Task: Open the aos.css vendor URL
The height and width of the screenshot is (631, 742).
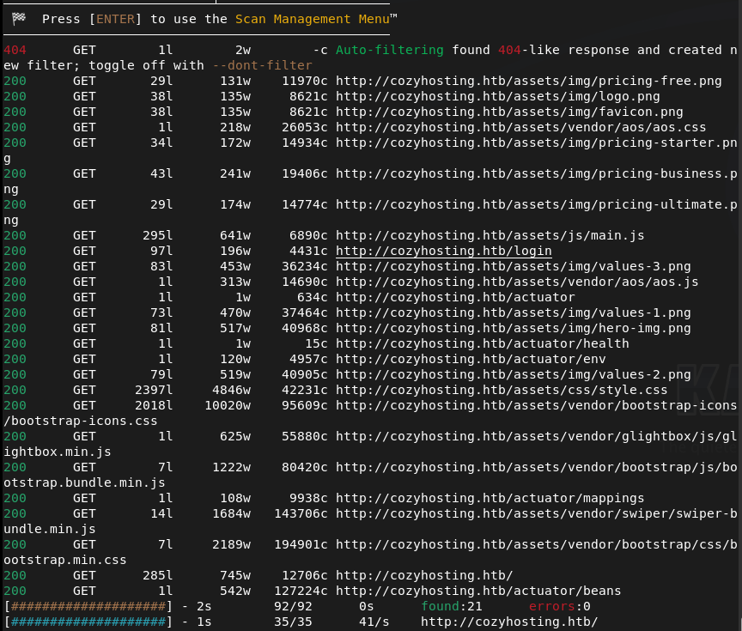Action: [x=520, y=127]
